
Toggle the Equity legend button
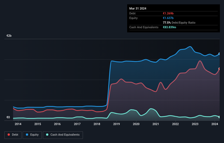(x=32, y=135)
